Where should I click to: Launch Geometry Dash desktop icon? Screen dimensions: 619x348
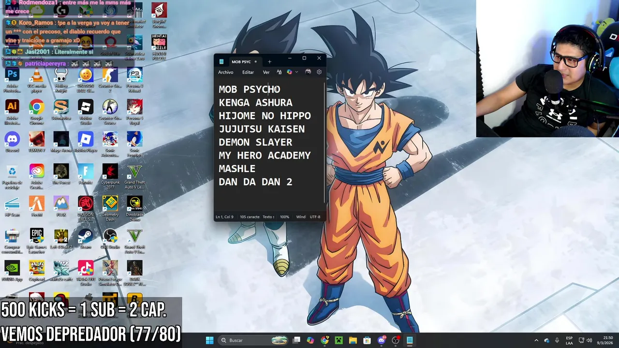coord(110,209)
